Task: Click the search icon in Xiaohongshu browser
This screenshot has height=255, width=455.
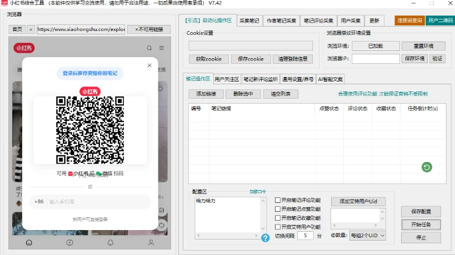Action: coord(149,48)
